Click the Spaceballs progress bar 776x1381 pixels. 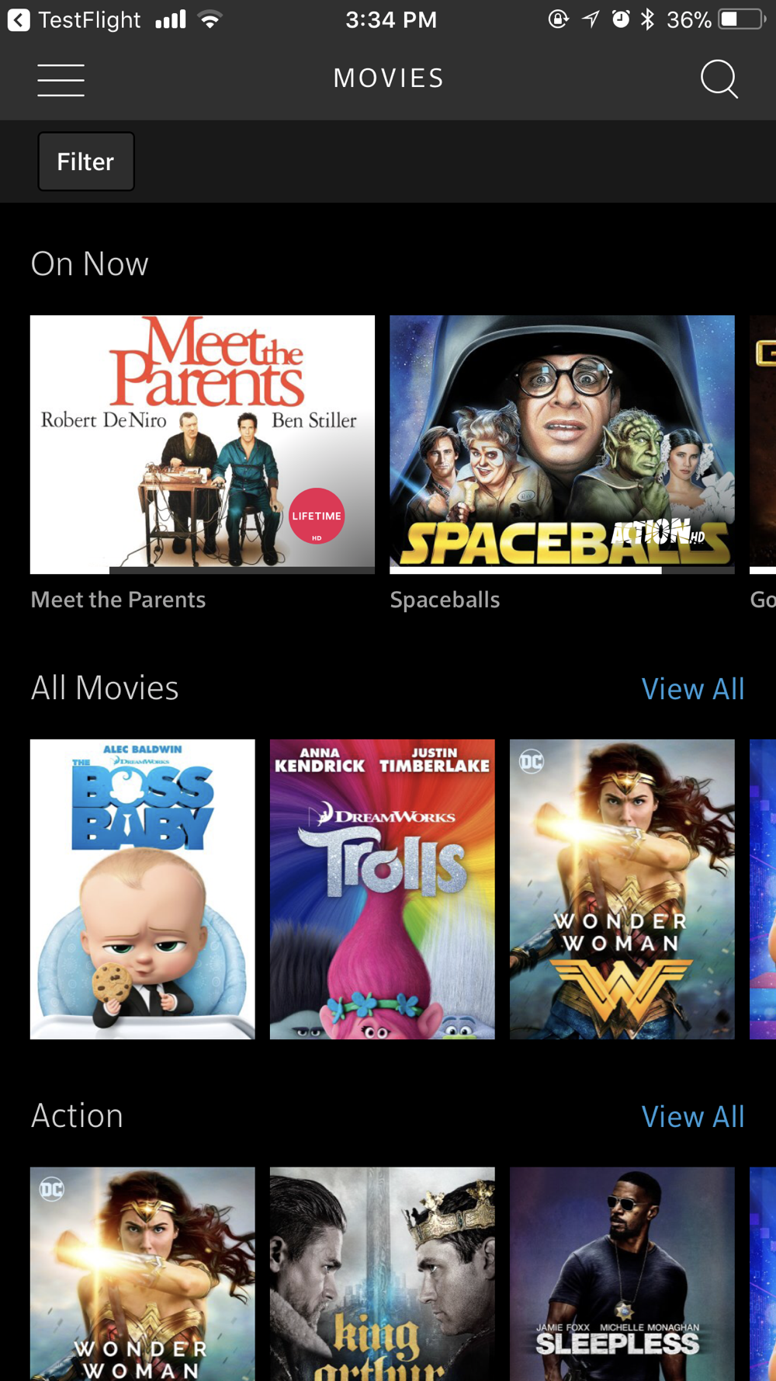(562, 570)
